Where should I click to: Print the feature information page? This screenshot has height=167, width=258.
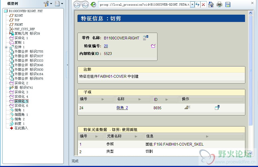219,5
